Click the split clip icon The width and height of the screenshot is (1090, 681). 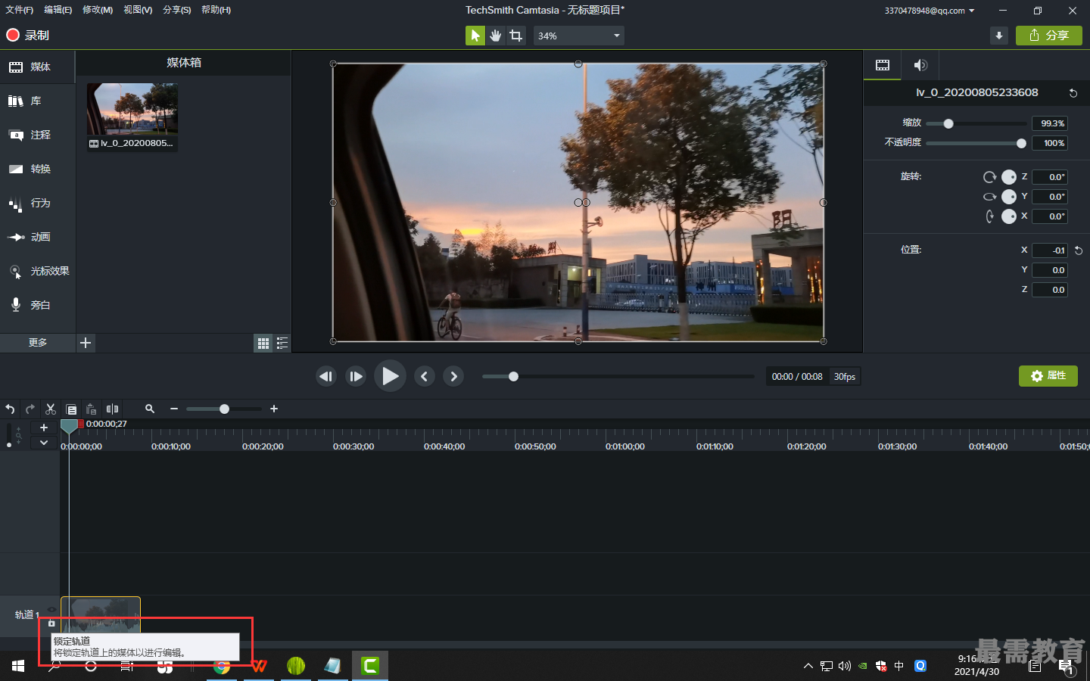[x=112, y=409]
